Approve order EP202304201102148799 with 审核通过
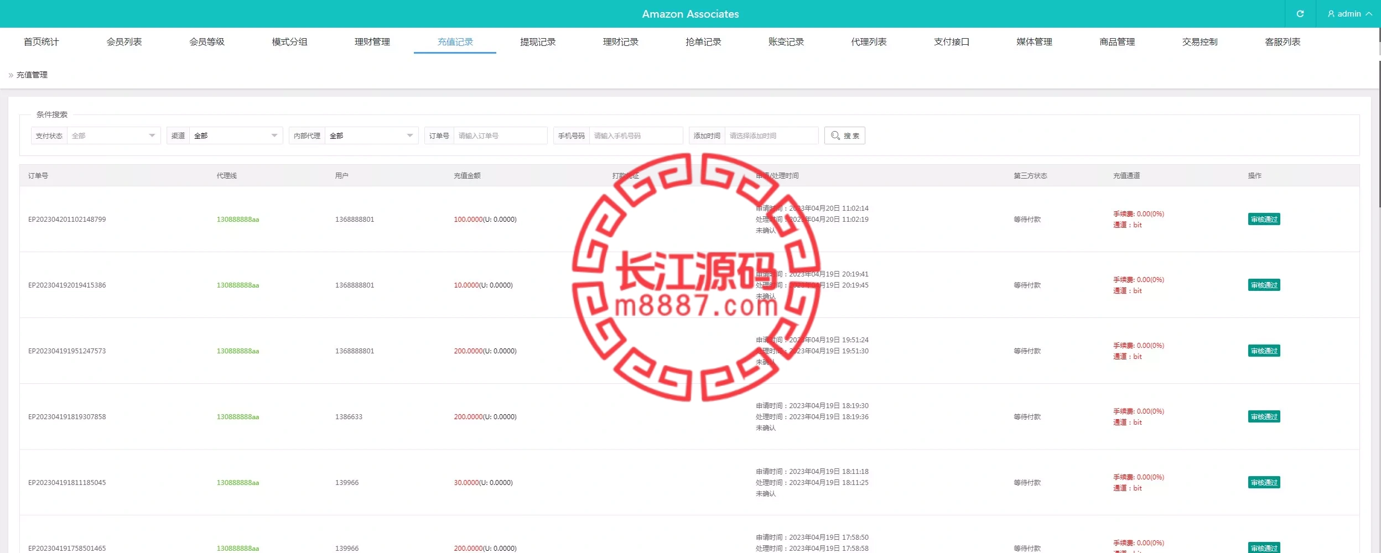This screenshot has width=1381, height=553. [x=1264, y=219]
